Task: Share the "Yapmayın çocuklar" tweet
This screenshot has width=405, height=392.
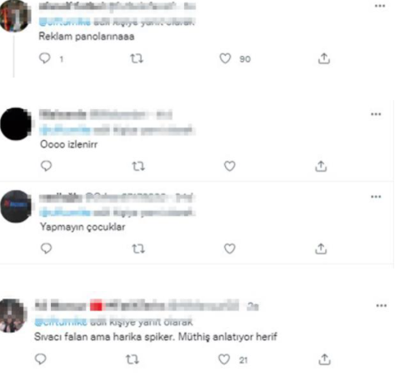Action: pos(321,249)
